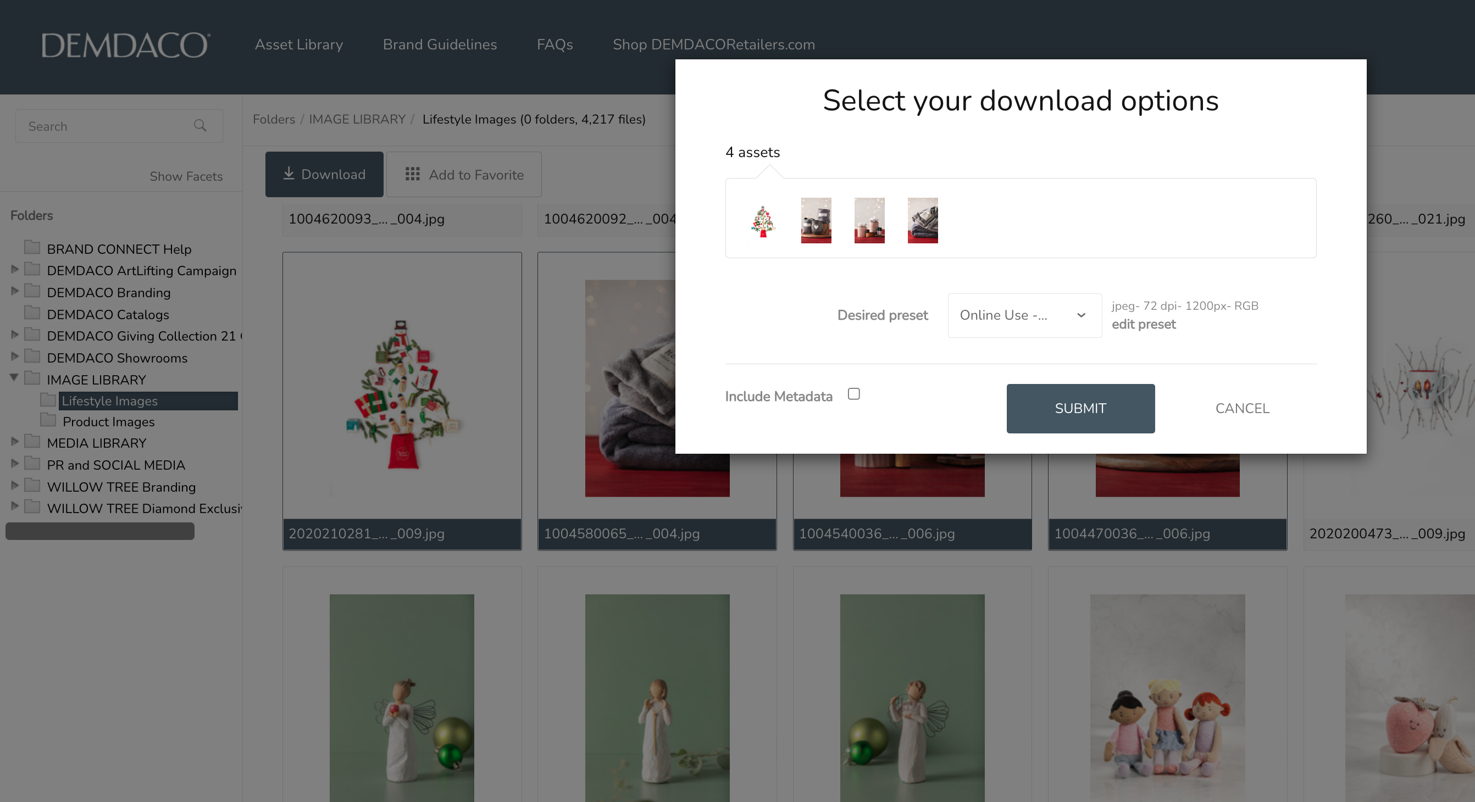Click the WILLOW TREE Branding folder icon
Image resolution: width=1475 pixels, height=802 pixels.
32,486
